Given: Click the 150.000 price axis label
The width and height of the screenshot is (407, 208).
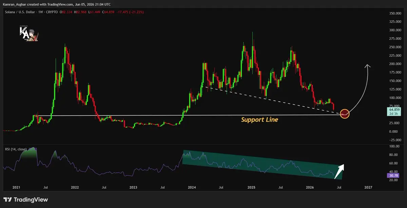Looking at the screenshot, I should [x=395, y=81].
